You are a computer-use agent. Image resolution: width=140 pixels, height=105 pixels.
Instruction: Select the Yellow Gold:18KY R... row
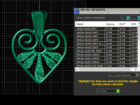[106, 43]
